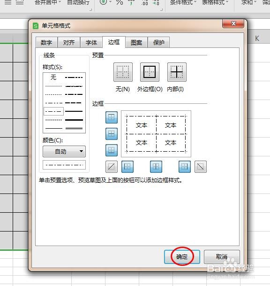Select the thin solid line style
The width and height of the screenshot is (270, 286).
coord(53,128)
